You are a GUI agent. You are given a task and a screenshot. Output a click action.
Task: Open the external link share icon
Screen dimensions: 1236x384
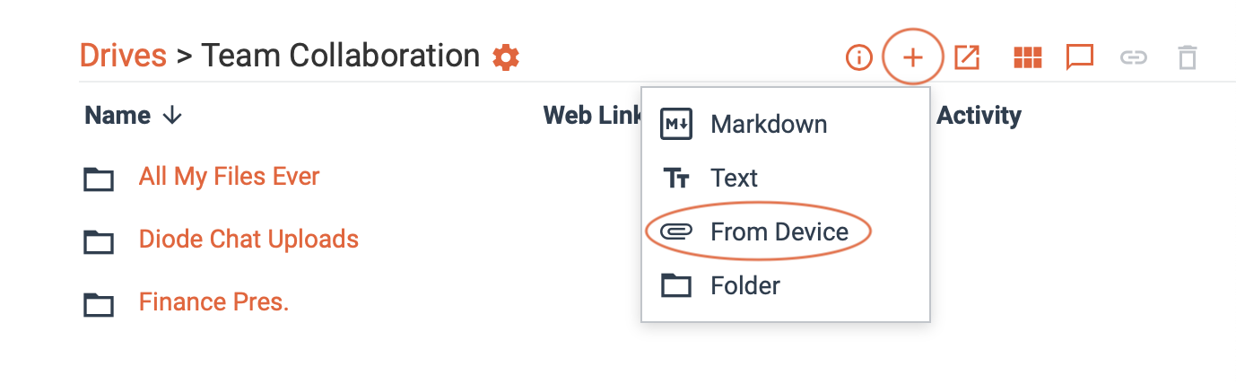(x=967, y=58)
